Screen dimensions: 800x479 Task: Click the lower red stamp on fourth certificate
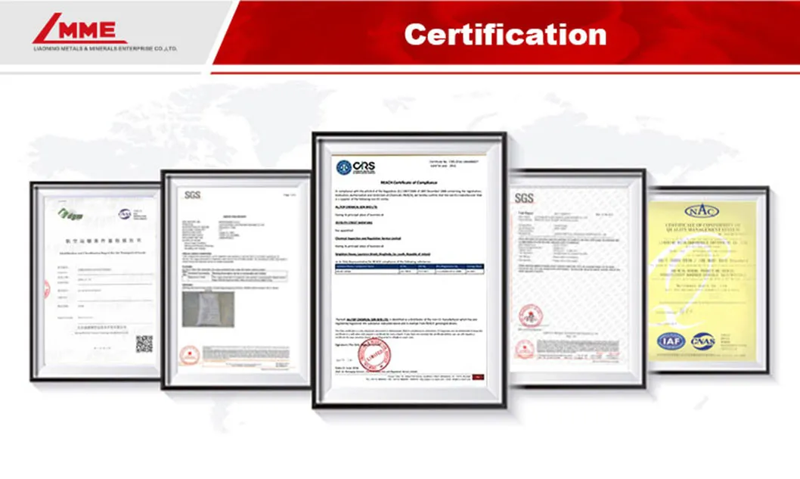(524, 349)
